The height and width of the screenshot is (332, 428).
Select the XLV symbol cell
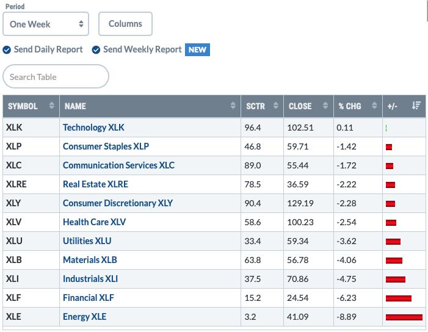coord(31,222)
